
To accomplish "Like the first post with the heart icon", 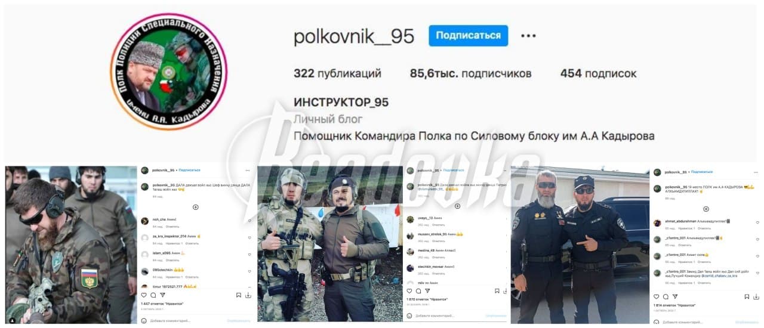I will pyautogui.click(x=144, y=295).
